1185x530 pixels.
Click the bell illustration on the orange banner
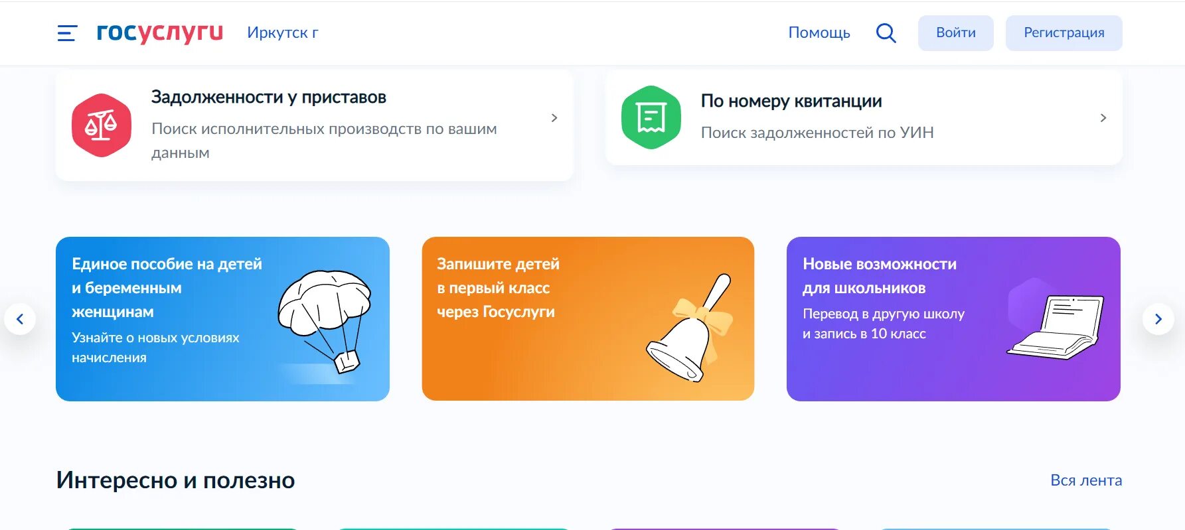[x=690, y=328]
